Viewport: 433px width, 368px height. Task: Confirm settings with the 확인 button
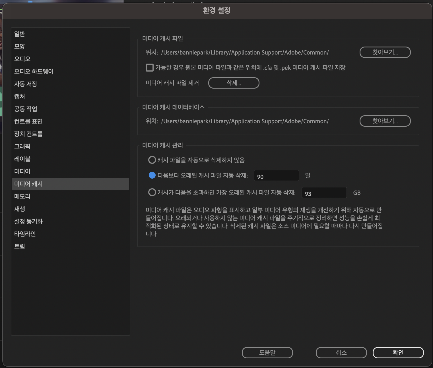(x=398, y=352)
